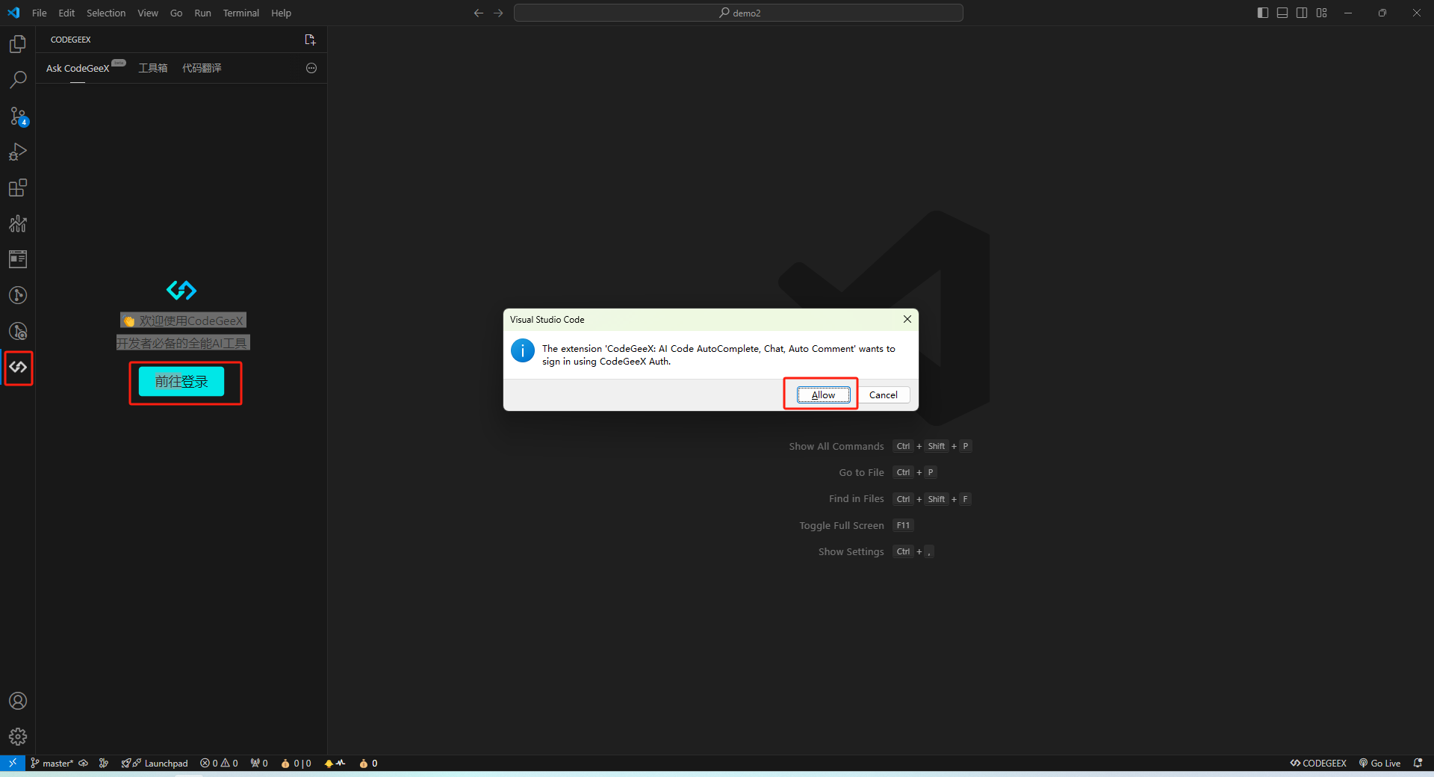Click the VS Code logo in title bar
1434x777 pixels.
pyautogui.click(x=13, y=13)
